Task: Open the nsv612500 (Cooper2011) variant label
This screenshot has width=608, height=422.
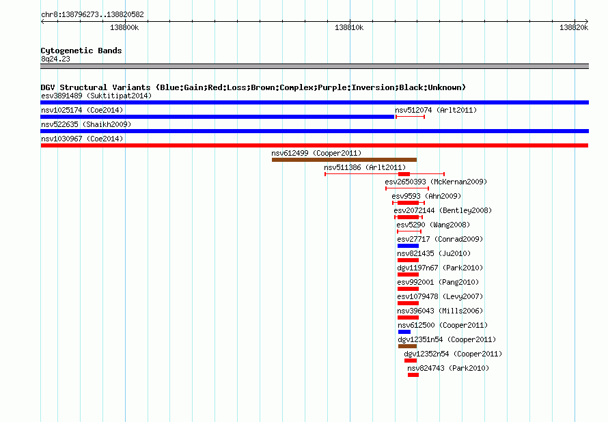Action: point(443,325)
